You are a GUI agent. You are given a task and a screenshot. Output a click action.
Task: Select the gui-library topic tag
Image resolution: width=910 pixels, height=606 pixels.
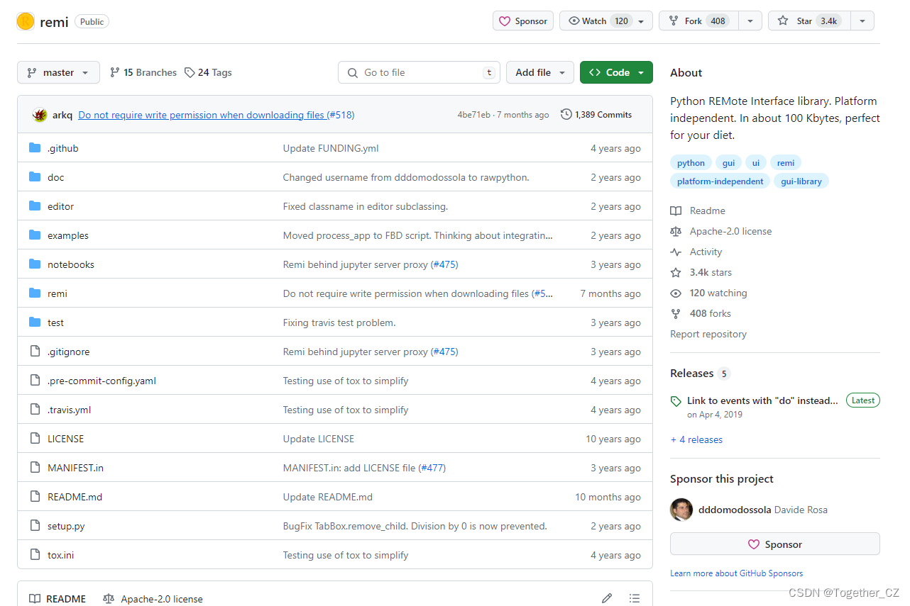[x=801, y=181]
